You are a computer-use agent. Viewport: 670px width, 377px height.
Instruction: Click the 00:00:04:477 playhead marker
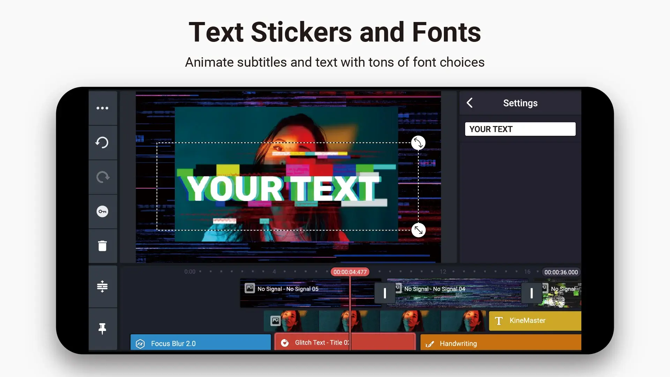tap(350, 272)
